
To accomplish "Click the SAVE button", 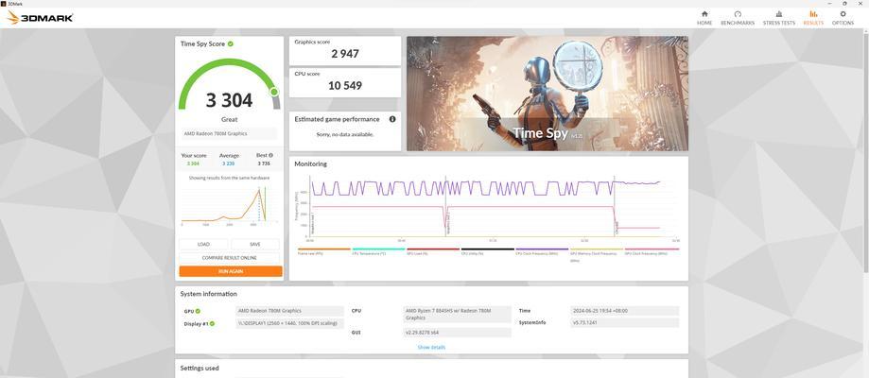I will click(255, 245).
